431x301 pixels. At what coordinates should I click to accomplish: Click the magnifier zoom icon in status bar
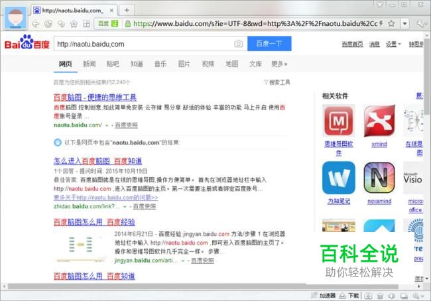[x=416, y=296]
